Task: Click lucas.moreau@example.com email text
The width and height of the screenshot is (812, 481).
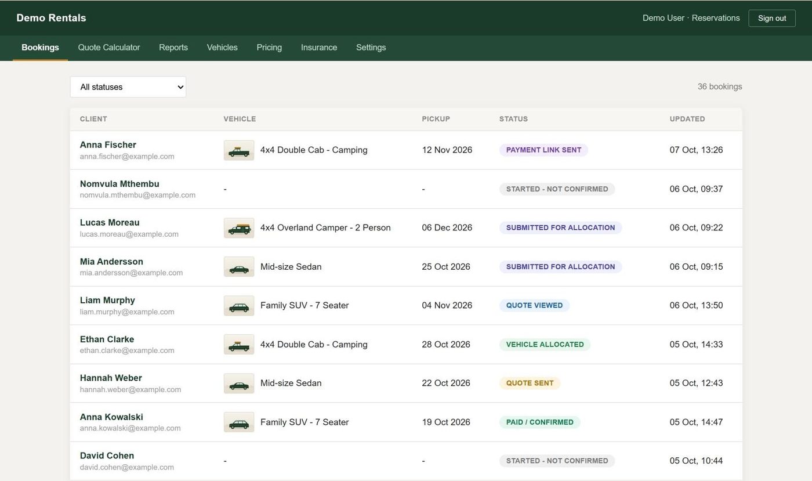Action: (129, 234)
